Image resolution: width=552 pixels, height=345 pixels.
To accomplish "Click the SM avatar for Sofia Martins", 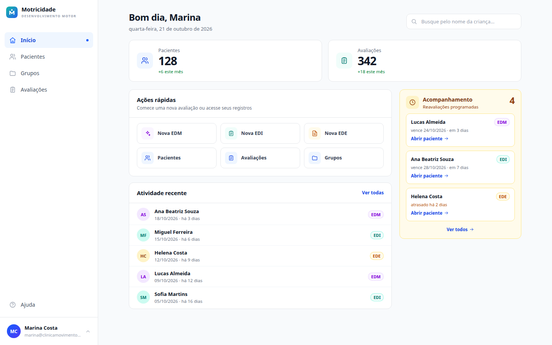I will (x=143, y=297).
